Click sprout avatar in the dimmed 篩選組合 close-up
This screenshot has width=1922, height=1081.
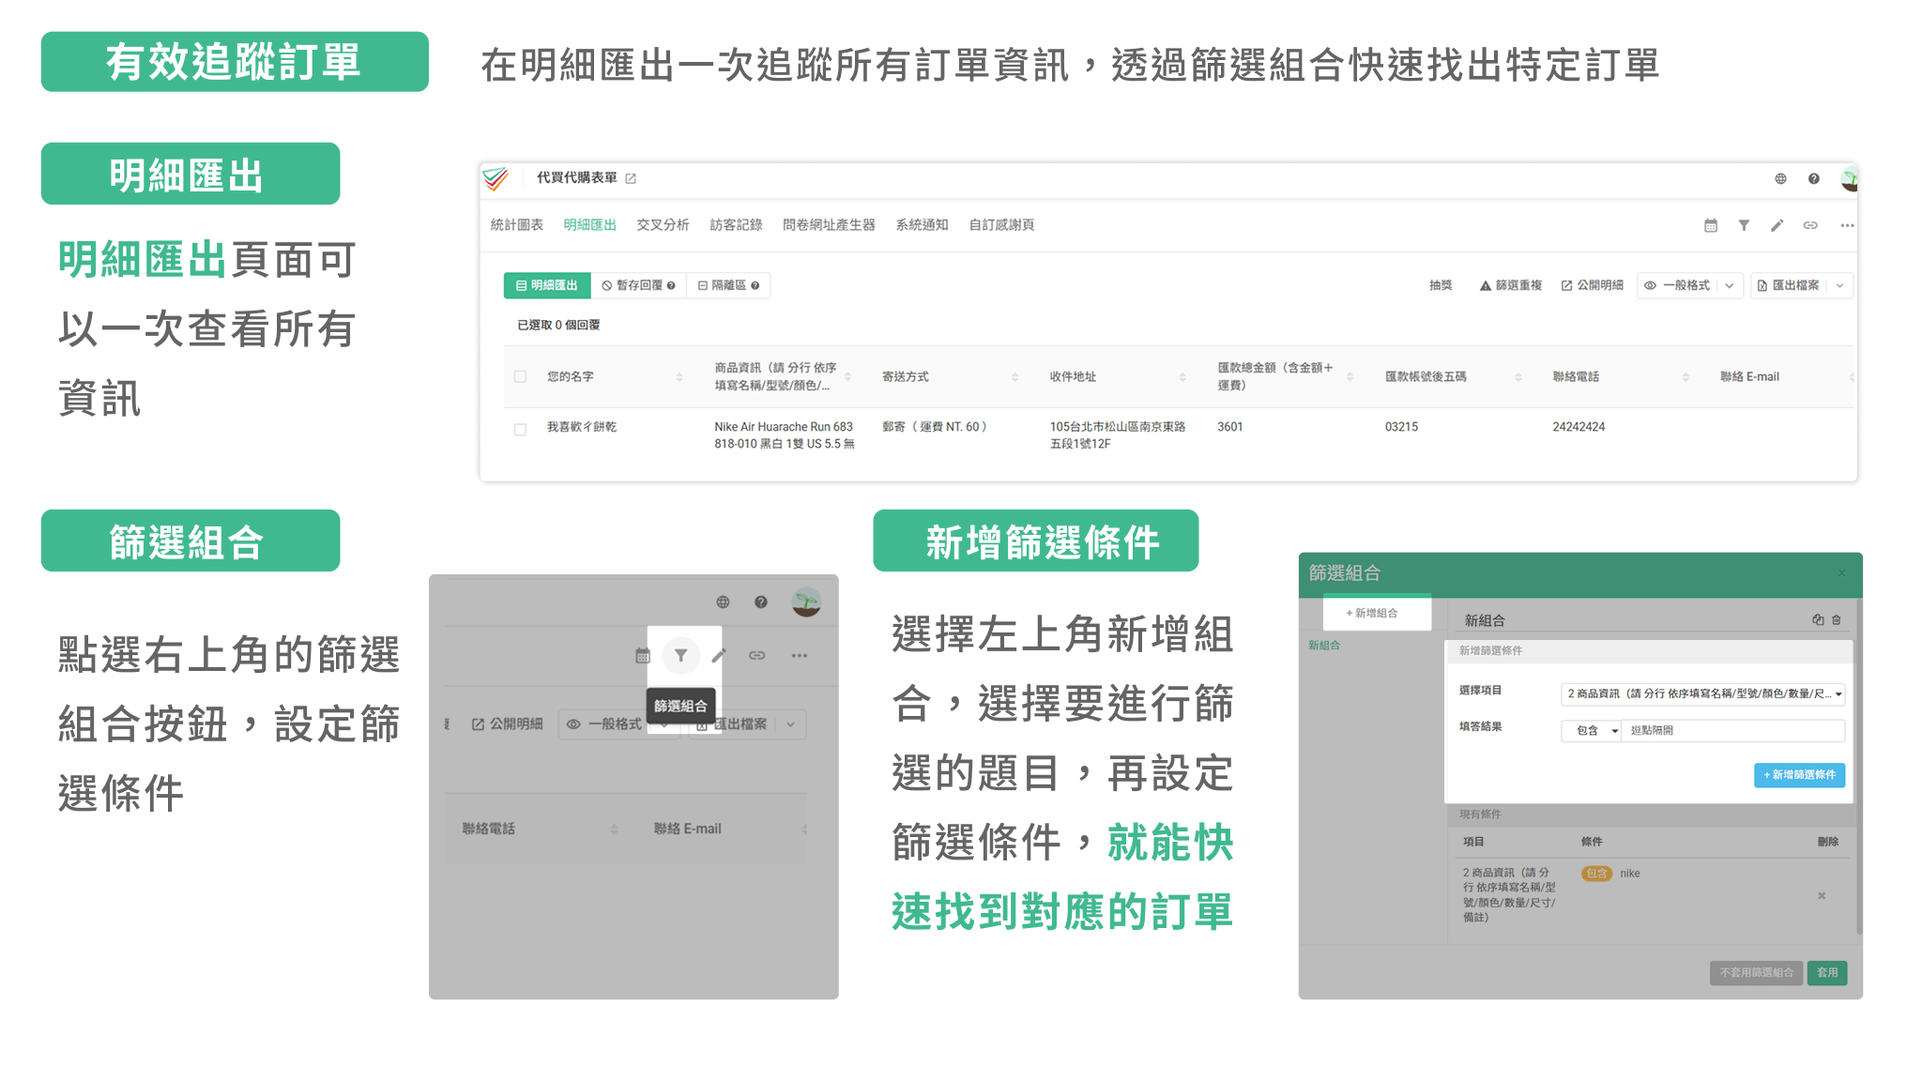tap(806, 601)
